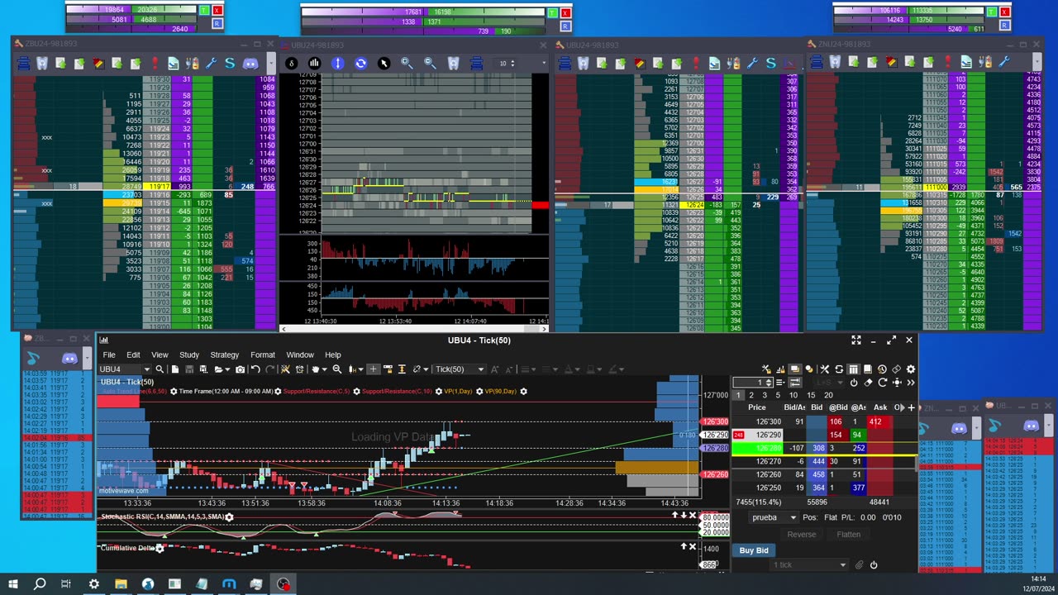The image size is (1058, 595).
Task: Click the paperclip attach icon near 1 tick
Action: [859, 565]
